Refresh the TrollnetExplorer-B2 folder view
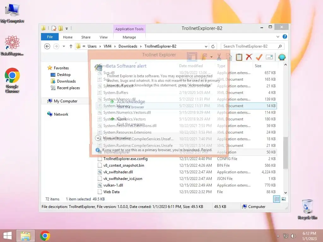The width and height of the screenshot is (323, 242). 213,46
